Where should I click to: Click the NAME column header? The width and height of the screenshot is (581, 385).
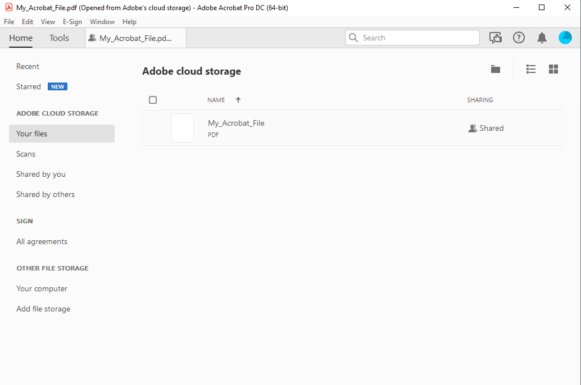[x=216, y=100]
